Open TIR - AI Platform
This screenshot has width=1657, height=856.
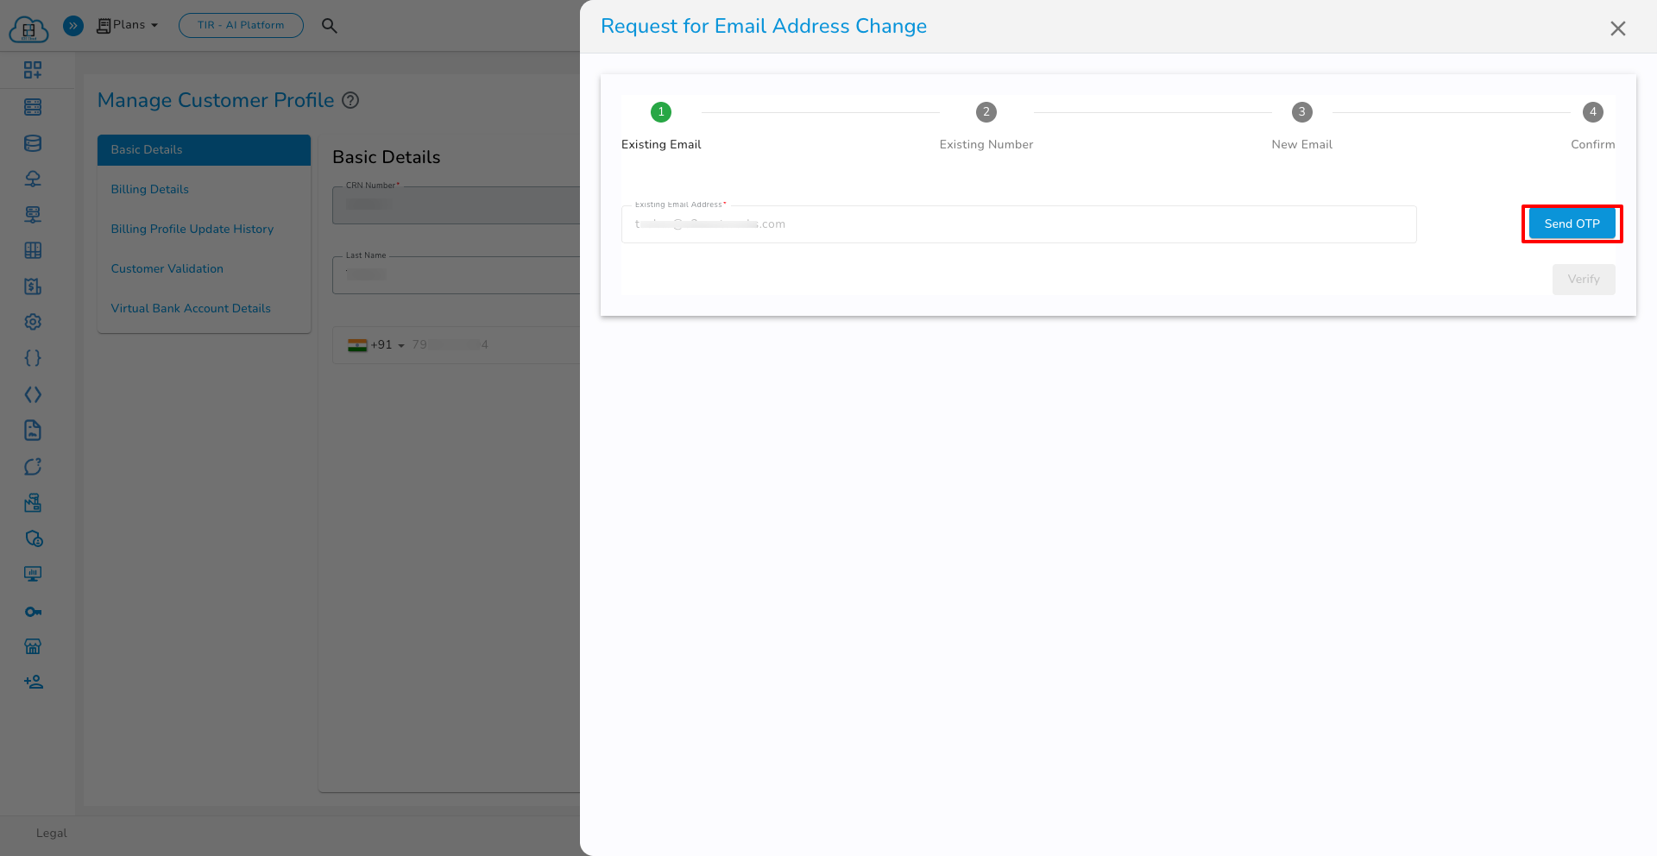tap(241, 25)
